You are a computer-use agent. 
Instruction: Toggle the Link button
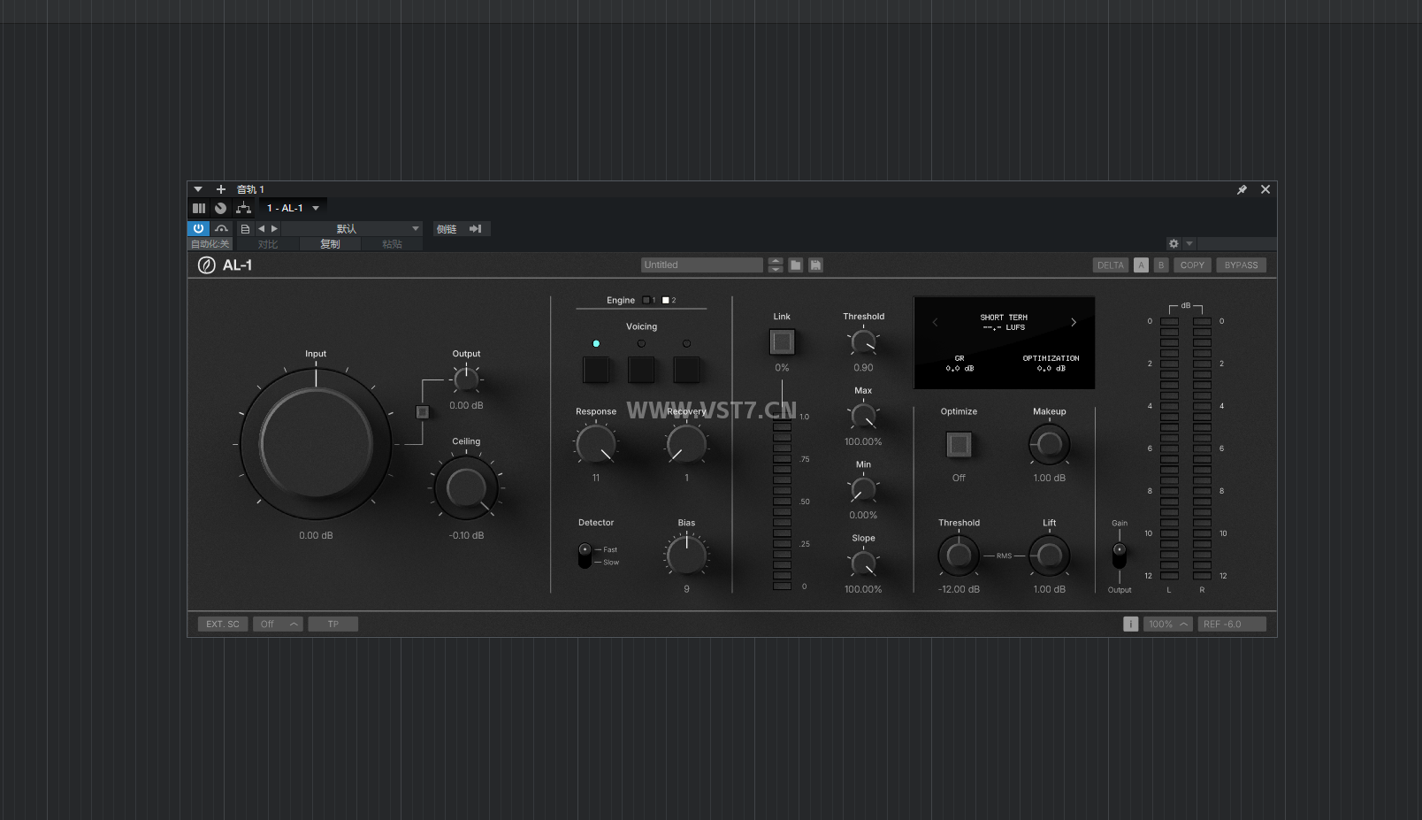pyautogui.click(x=782, y=341)
